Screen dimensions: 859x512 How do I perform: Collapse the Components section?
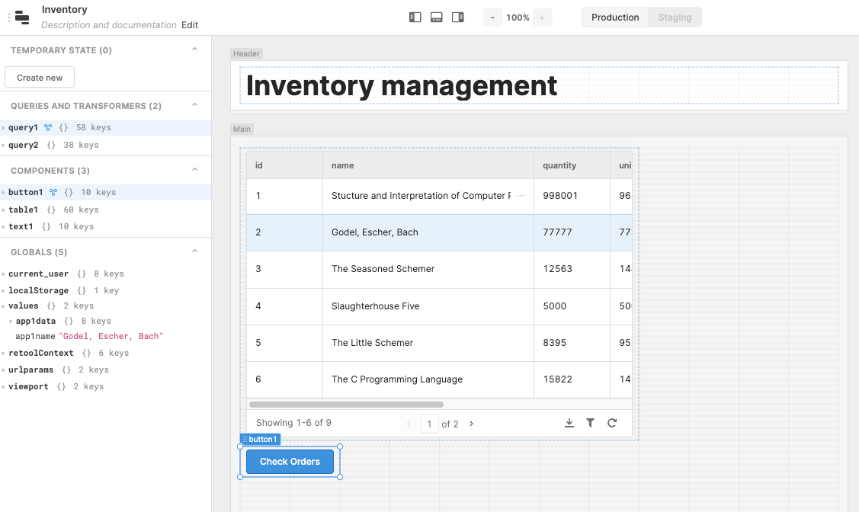194,170
